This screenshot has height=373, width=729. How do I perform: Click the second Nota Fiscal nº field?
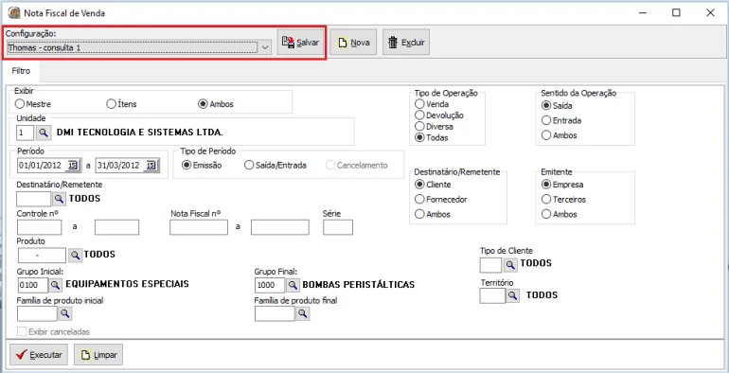[x=280, y=227]
